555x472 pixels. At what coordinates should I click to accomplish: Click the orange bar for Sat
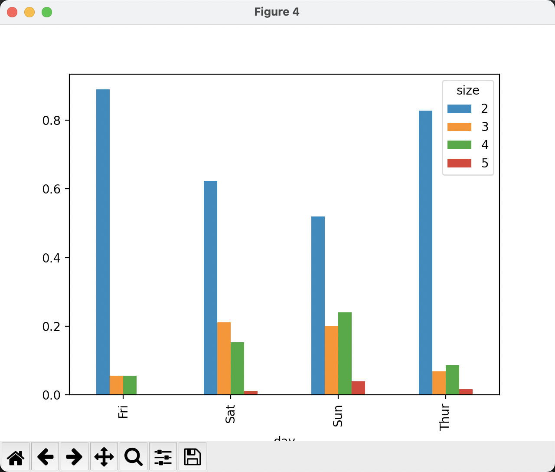click(224, 358)
